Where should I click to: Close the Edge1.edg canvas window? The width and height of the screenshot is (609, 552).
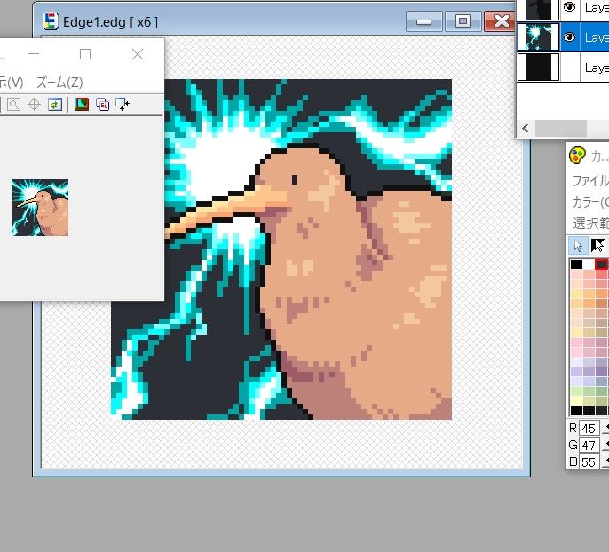point(501,21)
